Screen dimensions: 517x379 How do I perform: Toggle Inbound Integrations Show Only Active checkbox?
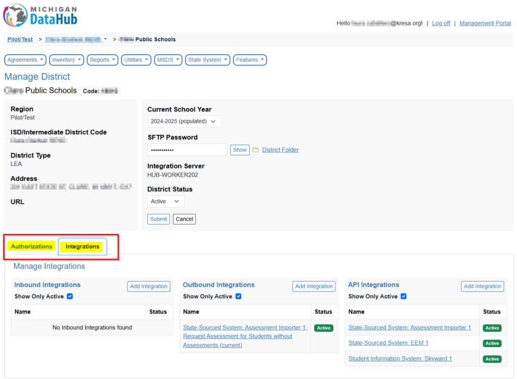[70, 296]
